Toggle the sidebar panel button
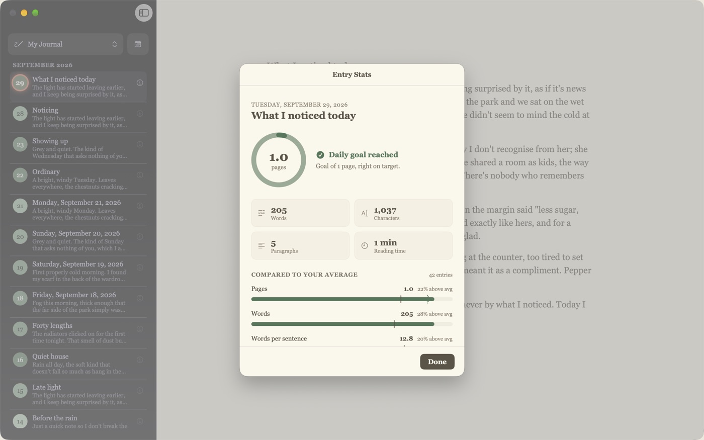The height and width of the screenshot is (440, 704). click(144, 13)
